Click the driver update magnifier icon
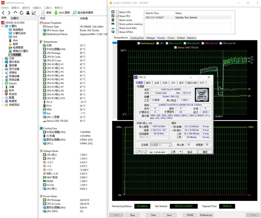Screen dimensions: 261x218 [74, 13]
